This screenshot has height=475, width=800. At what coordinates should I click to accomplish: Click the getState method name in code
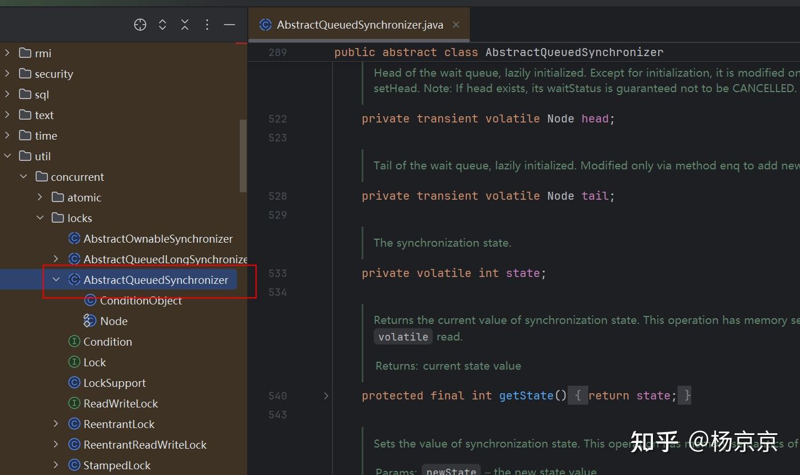(x=526, y=395)
